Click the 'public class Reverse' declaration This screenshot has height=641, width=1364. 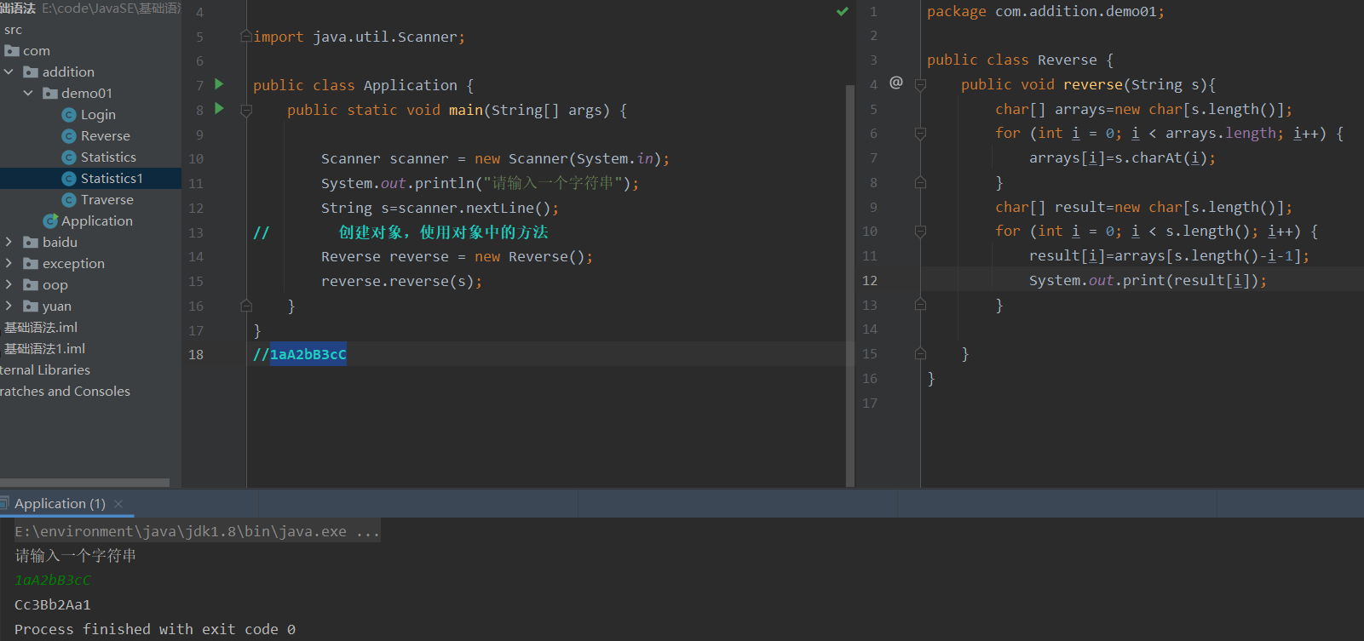1020,60
